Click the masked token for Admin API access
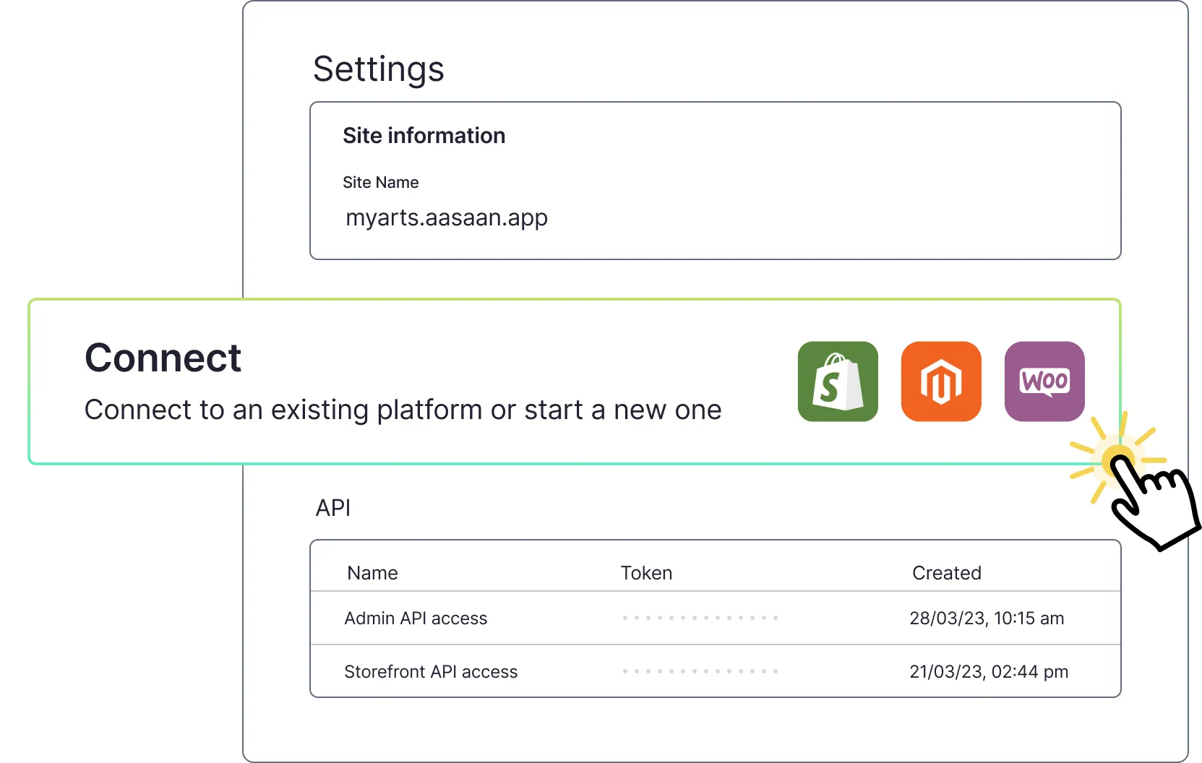This screenshot has height=763, width=1202. coord(700,618)
